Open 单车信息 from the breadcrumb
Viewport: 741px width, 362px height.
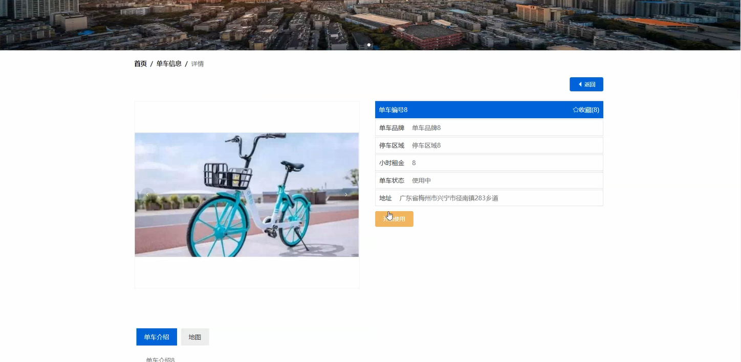pos(169,63)
